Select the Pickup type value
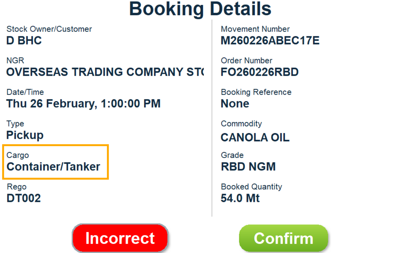The width and height of the screenshot is (397, 253). [25, 135]
